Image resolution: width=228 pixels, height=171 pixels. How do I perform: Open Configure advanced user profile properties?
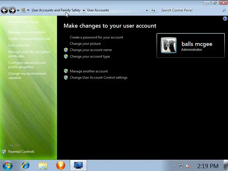(27, 65)
